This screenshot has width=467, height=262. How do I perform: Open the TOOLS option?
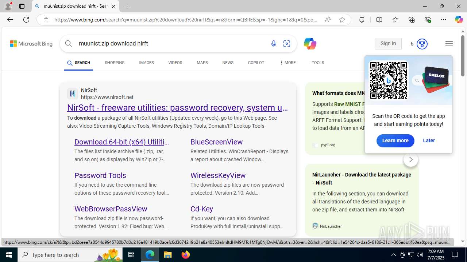pos(318,63)
